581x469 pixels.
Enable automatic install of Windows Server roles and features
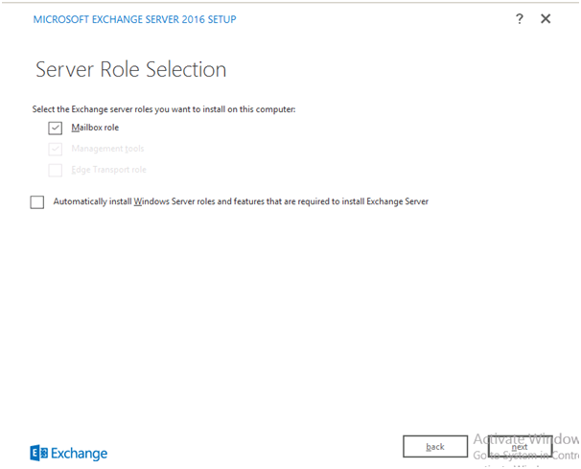tap(37, 202)
